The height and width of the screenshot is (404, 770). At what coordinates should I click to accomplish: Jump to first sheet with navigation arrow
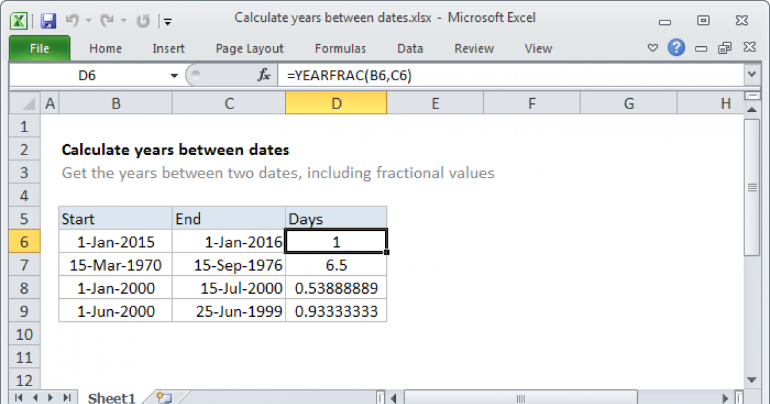coord(19,398)
